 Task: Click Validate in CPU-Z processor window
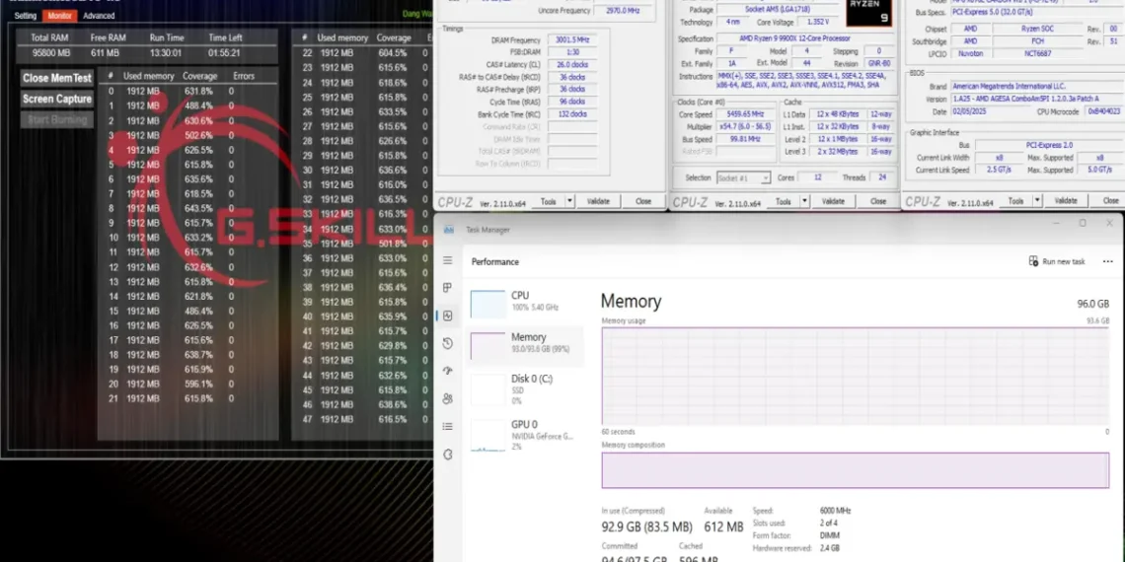833,201
